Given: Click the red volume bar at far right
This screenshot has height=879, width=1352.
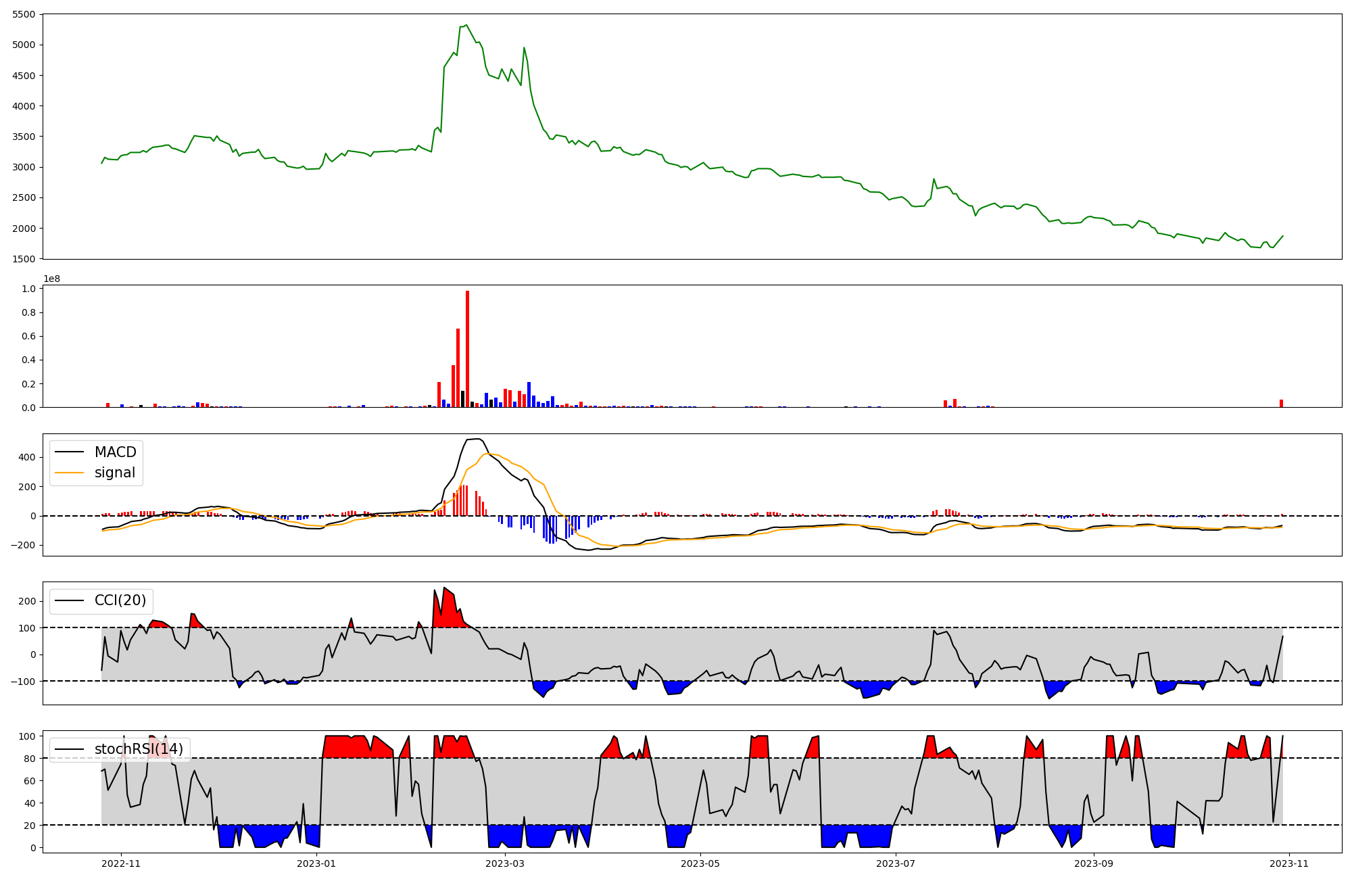Looking at the screenshot, I should coord(1281,404).
